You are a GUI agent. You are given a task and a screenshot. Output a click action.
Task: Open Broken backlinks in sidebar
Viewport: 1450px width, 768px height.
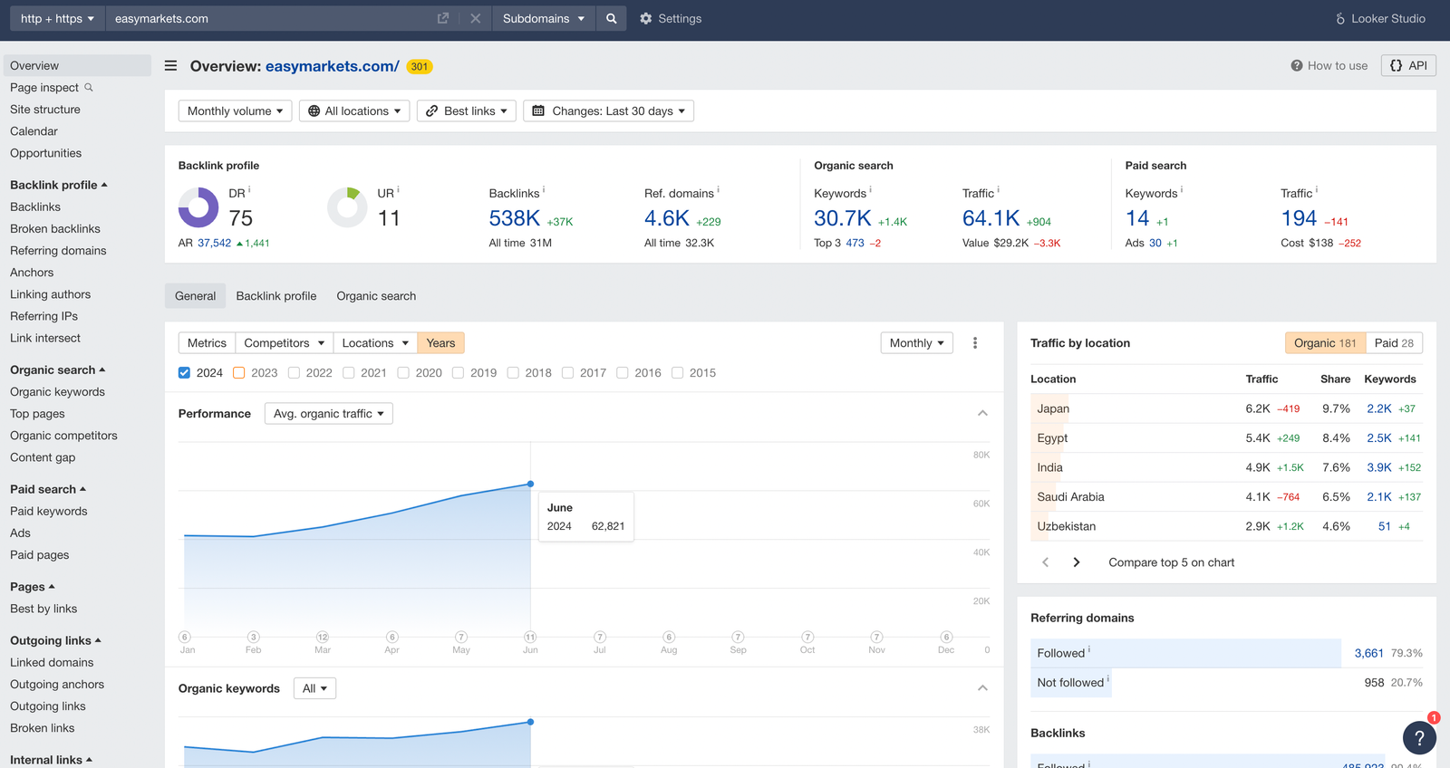click(55, 229)
